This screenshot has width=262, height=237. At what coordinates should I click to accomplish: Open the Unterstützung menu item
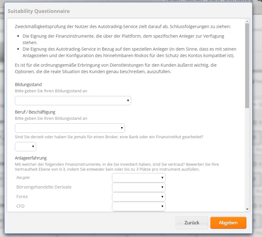pyautogui.click(x=238, y=1)
